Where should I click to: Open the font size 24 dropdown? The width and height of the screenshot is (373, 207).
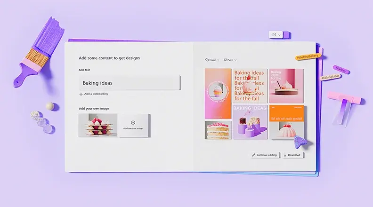click(275, 34)
